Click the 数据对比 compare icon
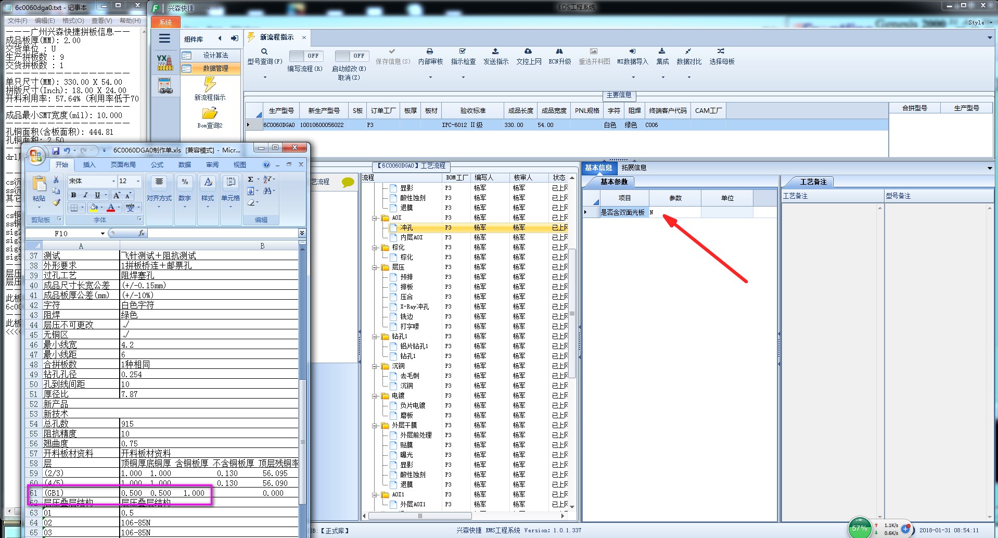The image size is (998, 538). (x=688, y=52)
